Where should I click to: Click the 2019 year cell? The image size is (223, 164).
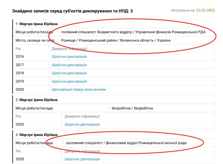(x=20, y=81)
